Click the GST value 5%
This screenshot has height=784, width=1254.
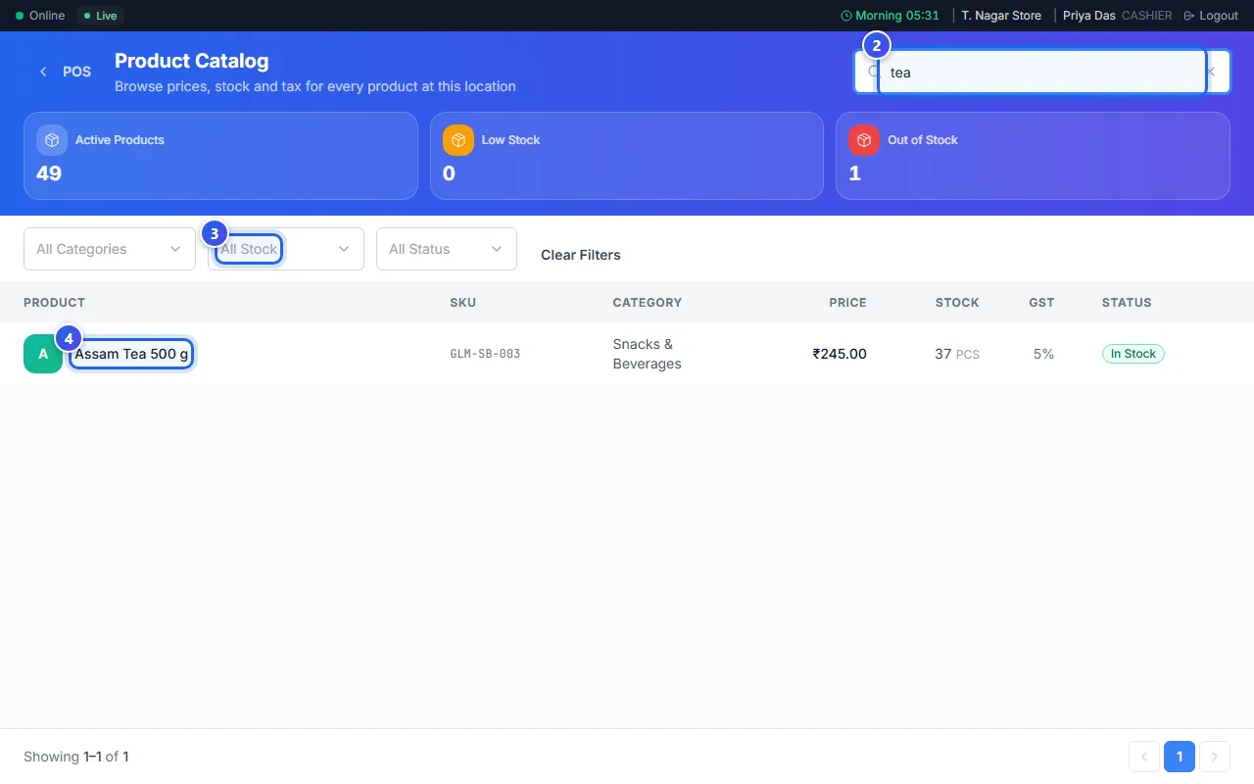(x=1043, y=354)
